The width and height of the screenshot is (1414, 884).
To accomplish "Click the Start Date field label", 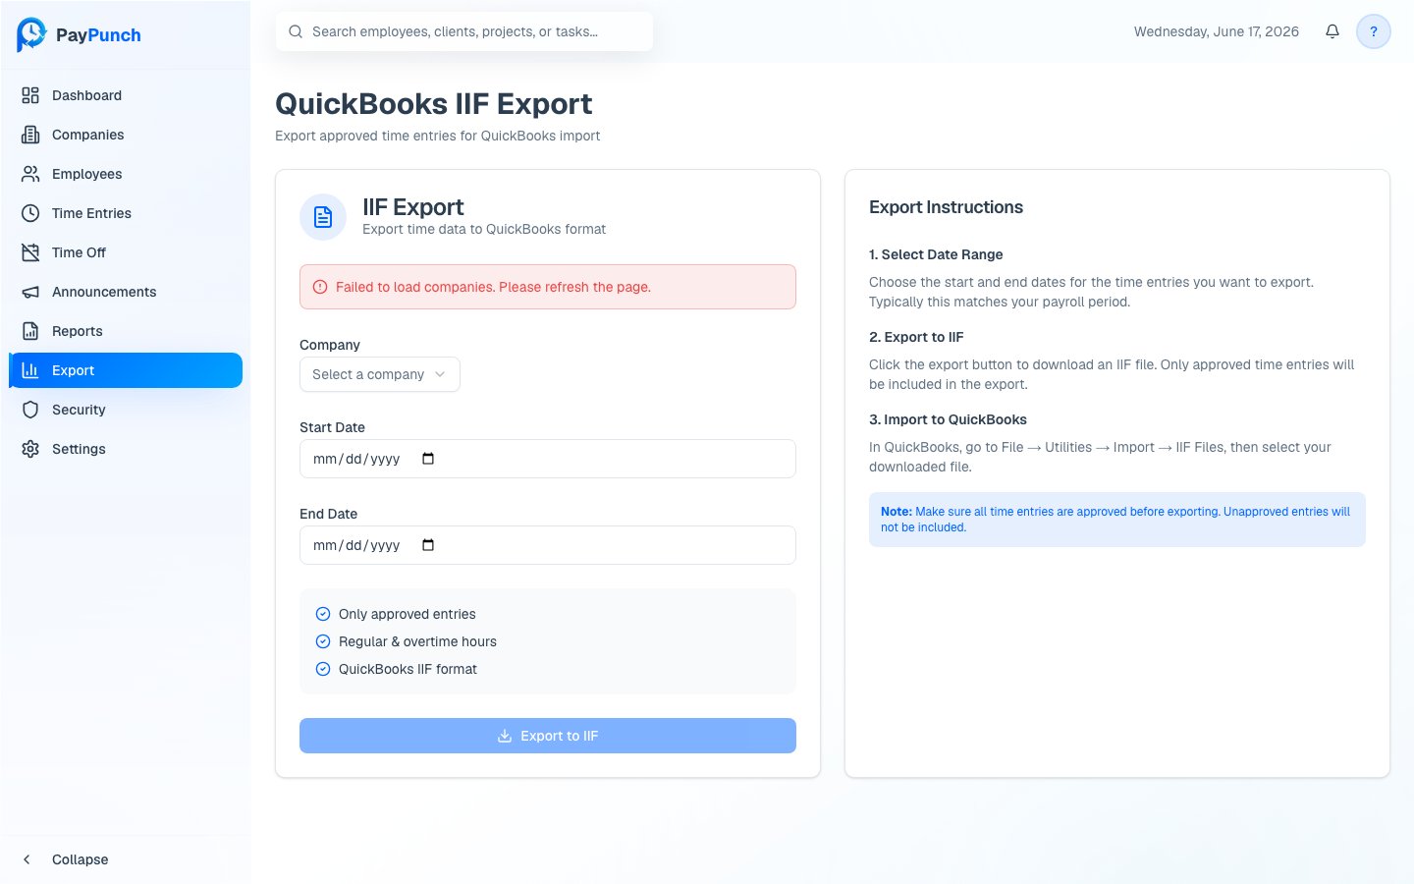I will pyautogui.click(x=332, y=427).
